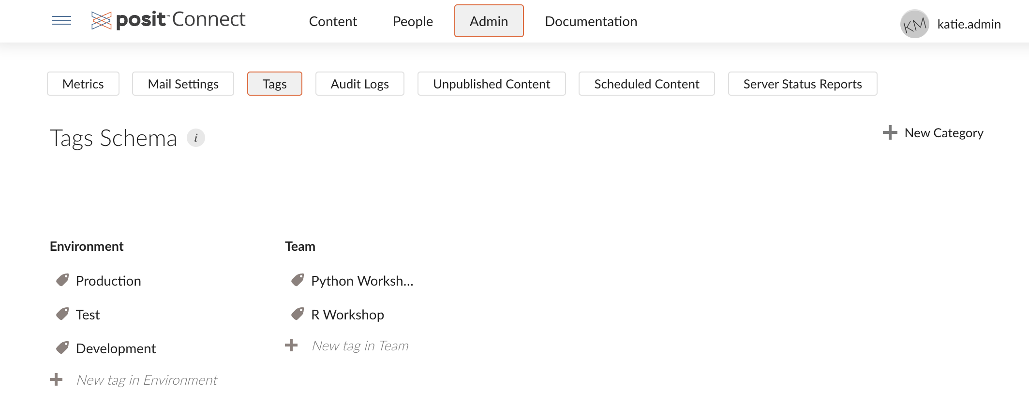Click the tag icon next to R Workshop
1029x404 pixels.
[x=298, y=314]
